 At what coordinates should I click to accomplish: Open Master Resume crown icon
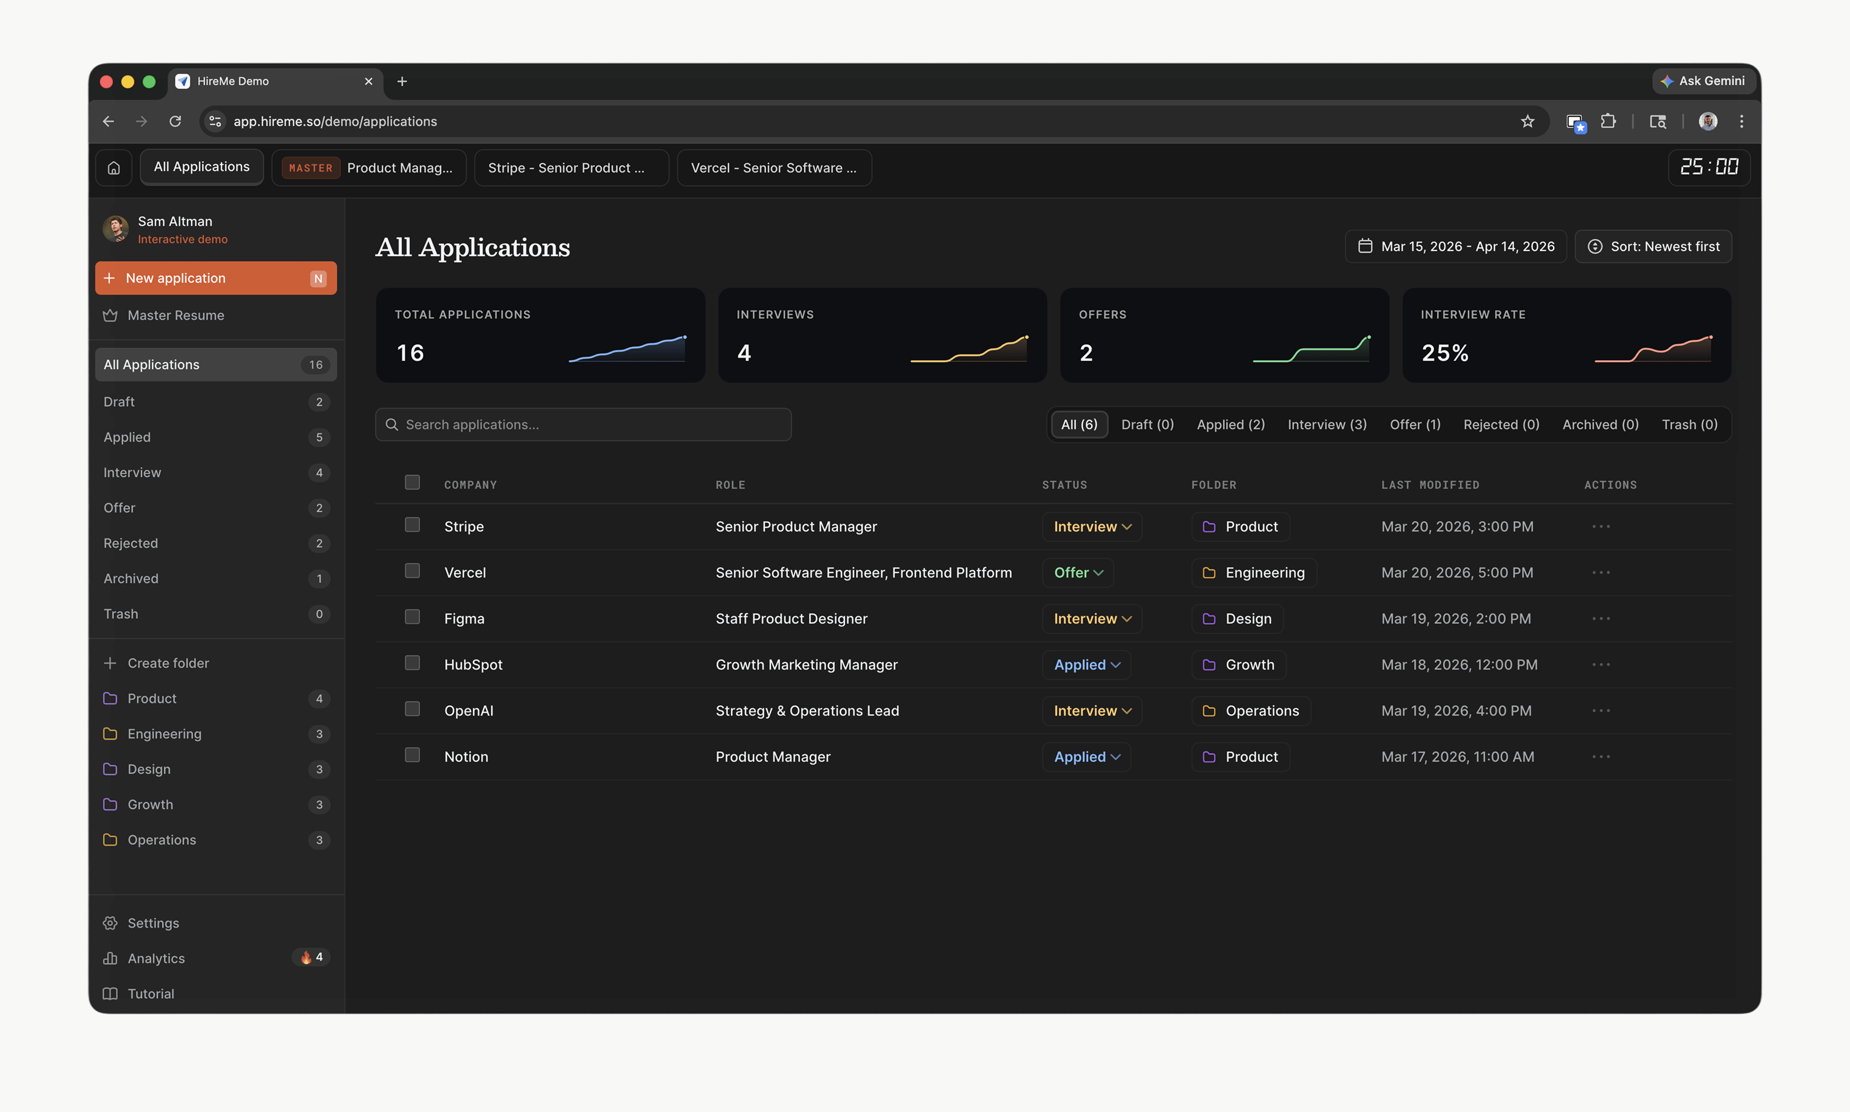click(110, 315)
